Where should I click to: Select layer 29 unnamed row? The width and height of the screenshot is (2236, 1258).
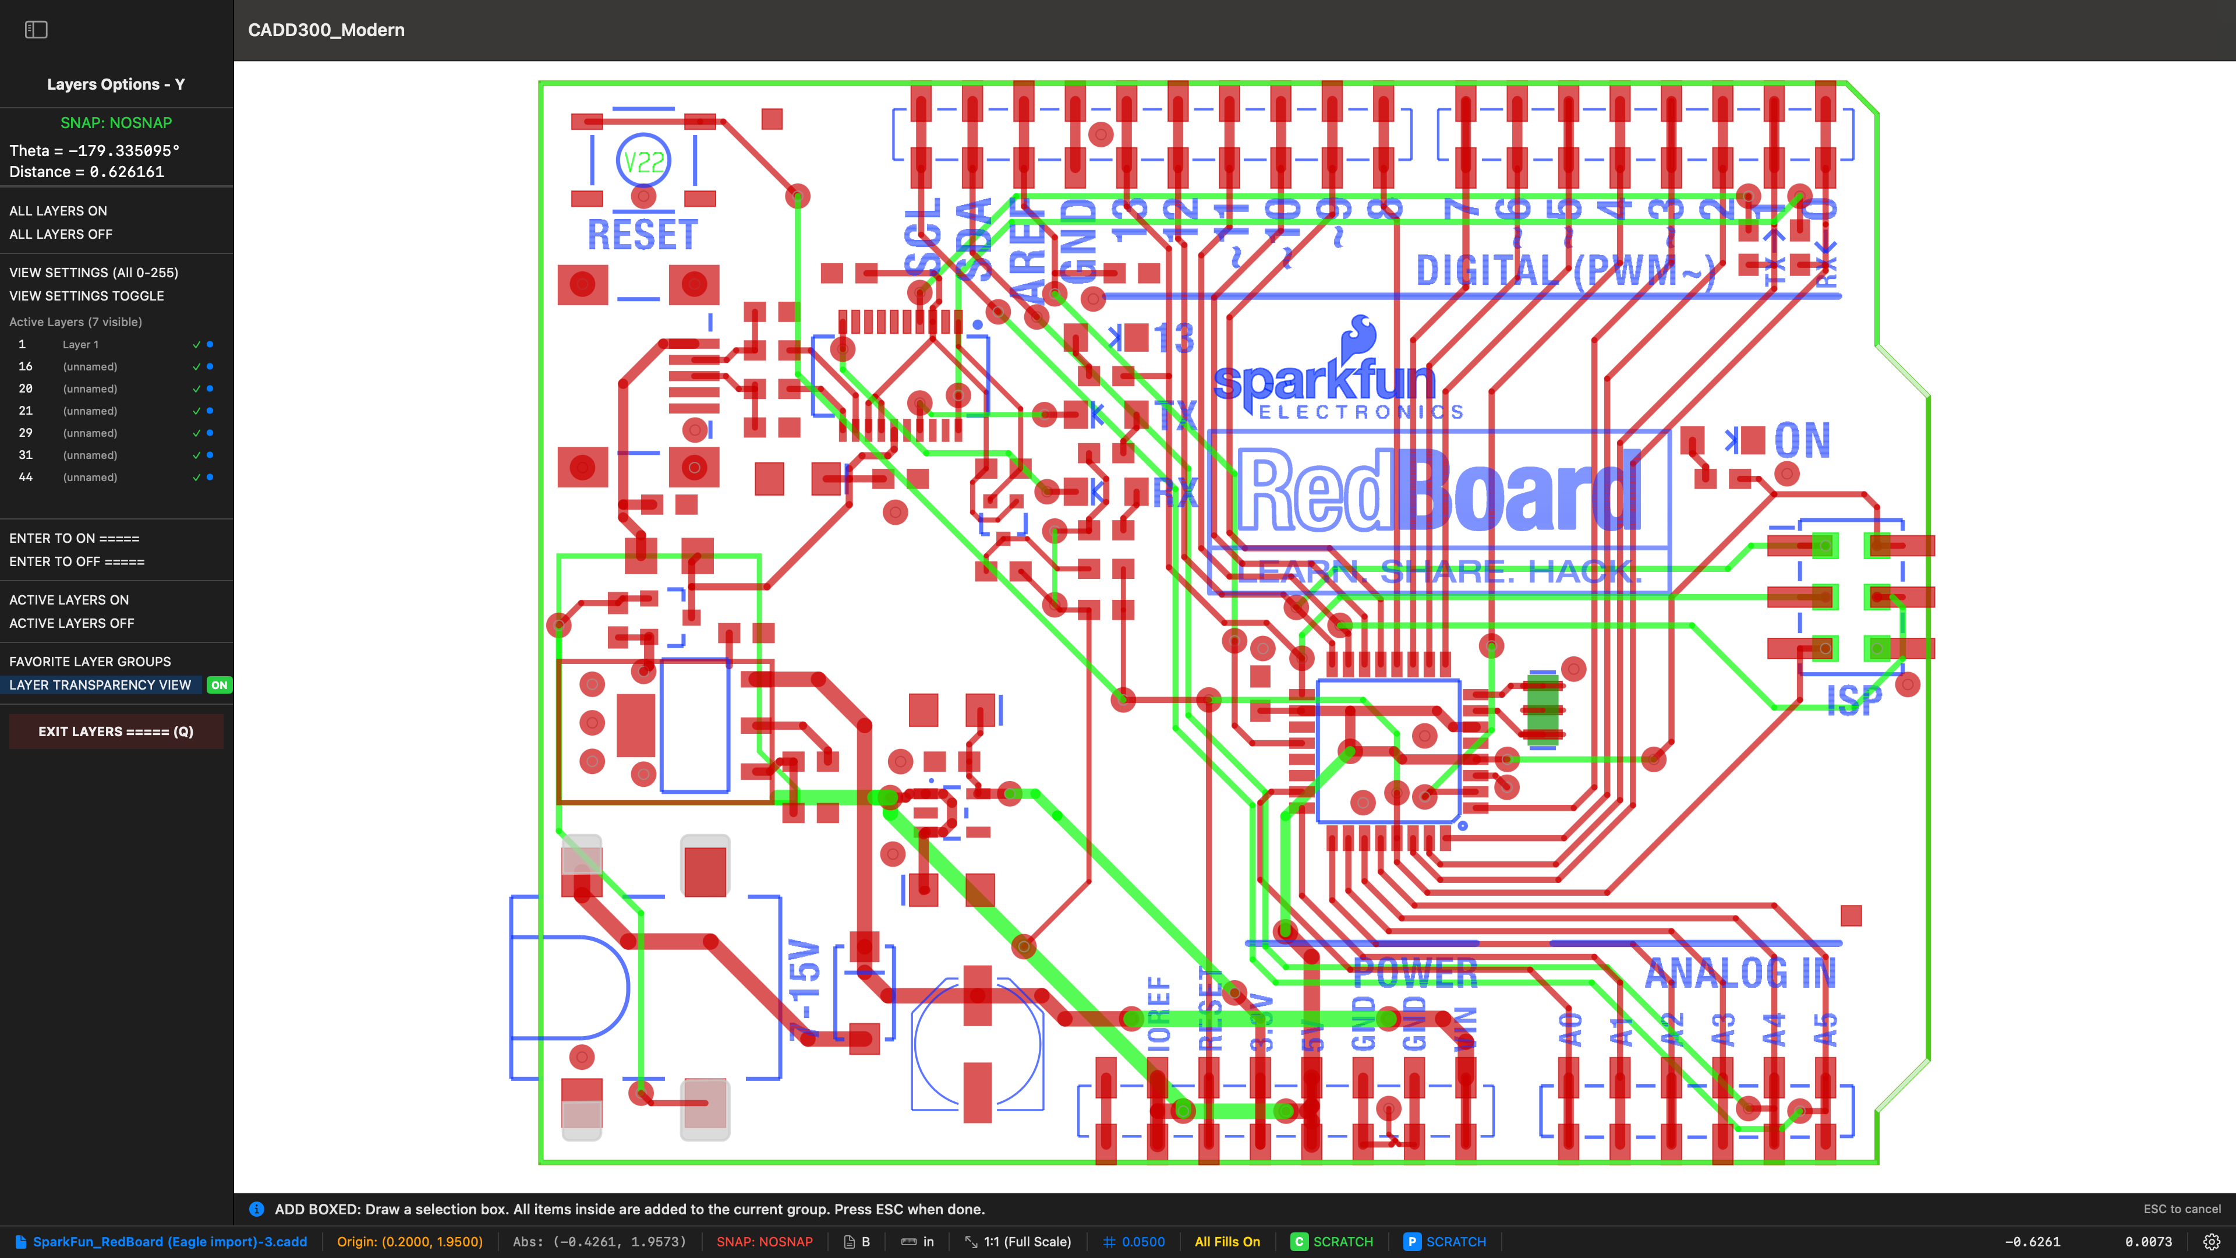click(90, 433)
